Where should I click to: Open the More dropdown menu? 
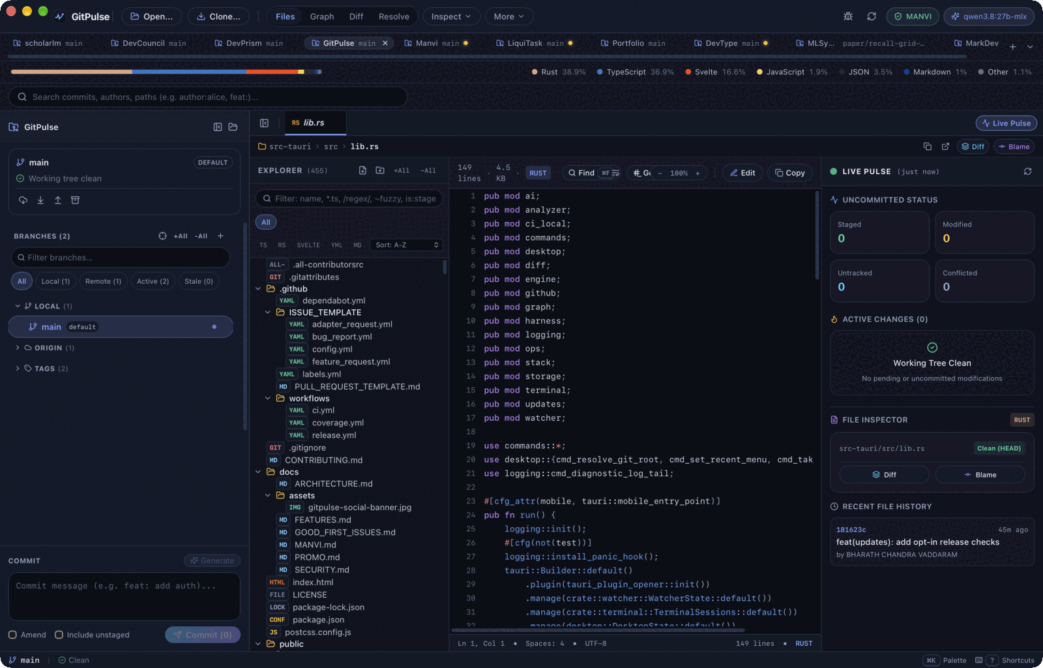click(508, 16)
